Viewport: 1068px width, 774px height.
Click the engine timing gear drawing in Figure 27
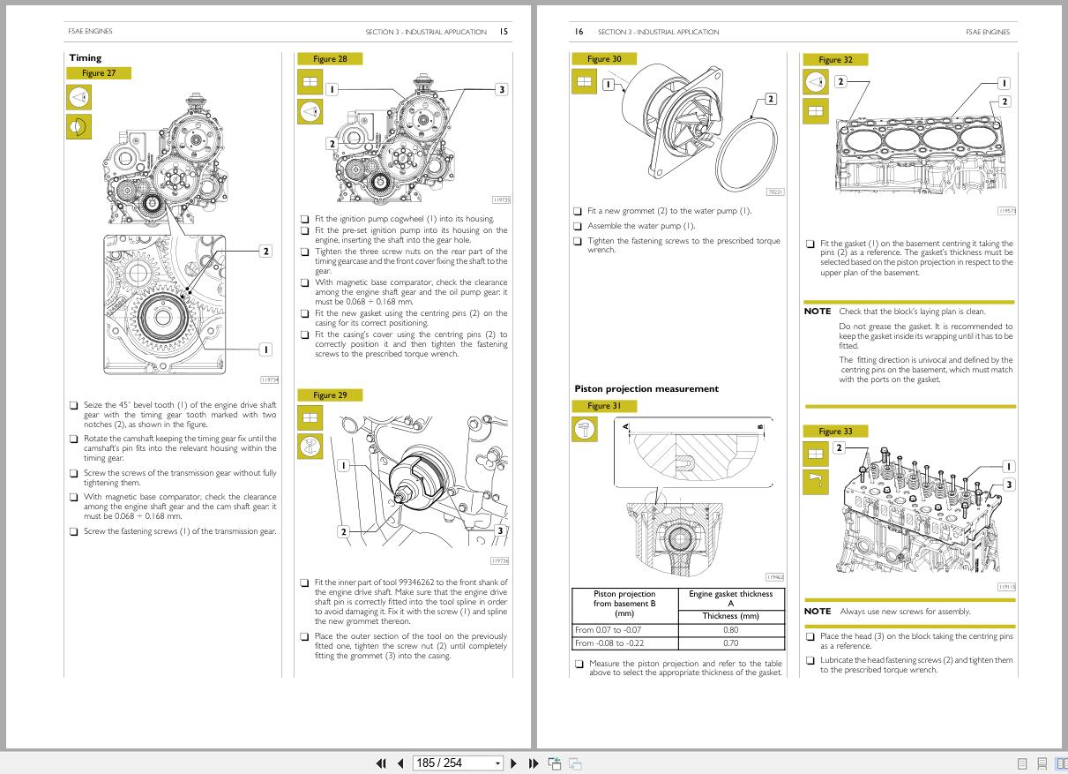tap(165, 234)
